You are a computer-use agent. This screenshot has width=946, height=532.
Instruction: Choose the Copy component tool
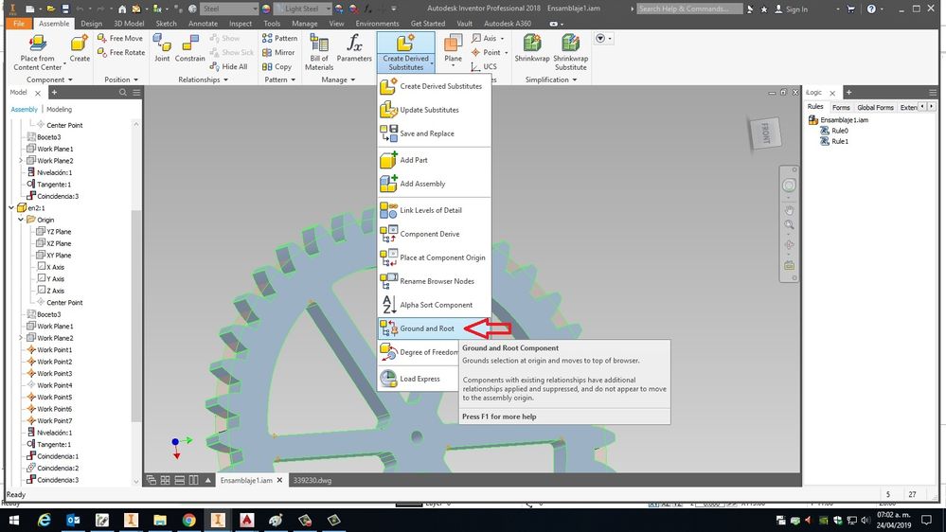277,67
